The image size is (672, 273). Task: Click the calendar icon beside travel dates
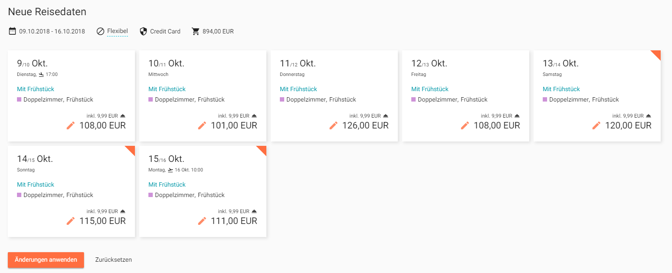[x=12, y=31]
